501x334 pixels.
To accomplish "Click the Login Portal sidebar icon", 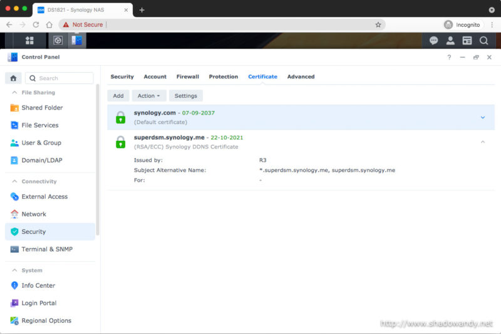I will (14, 303).
